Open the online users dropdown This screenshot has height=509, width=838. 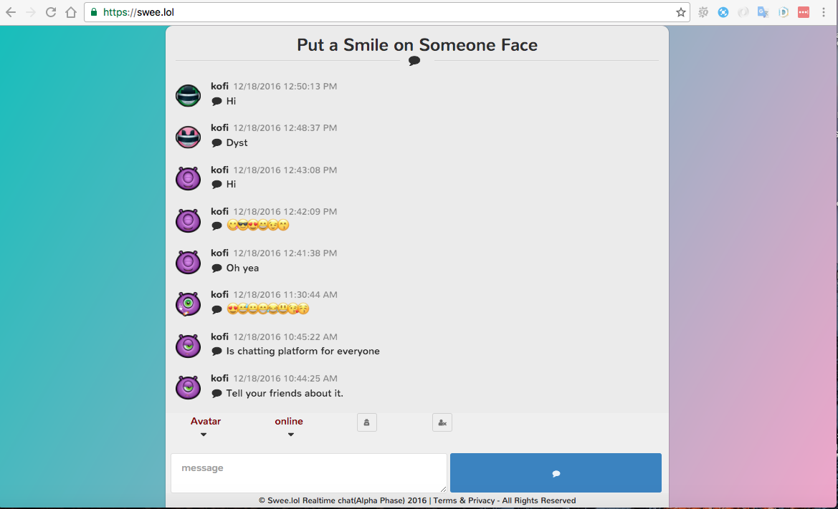[x=289, y=427]
